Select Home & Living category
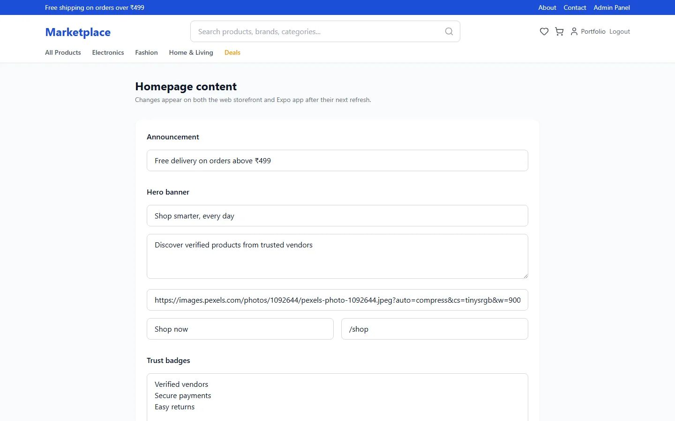The width and height of the screenshot is (675, 421). click(191, 52)
